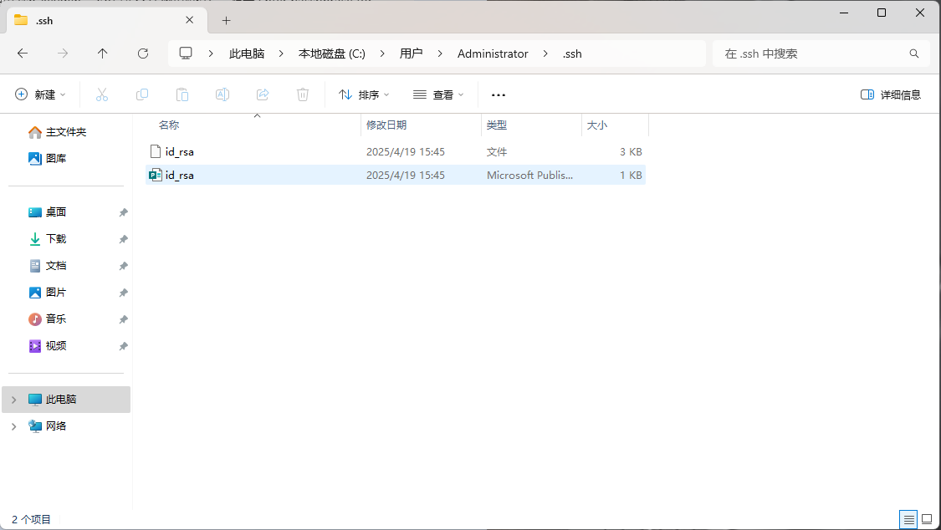Click the Share icon in toolbar
The width and height of the screenshot is (941, 530).
263,94
